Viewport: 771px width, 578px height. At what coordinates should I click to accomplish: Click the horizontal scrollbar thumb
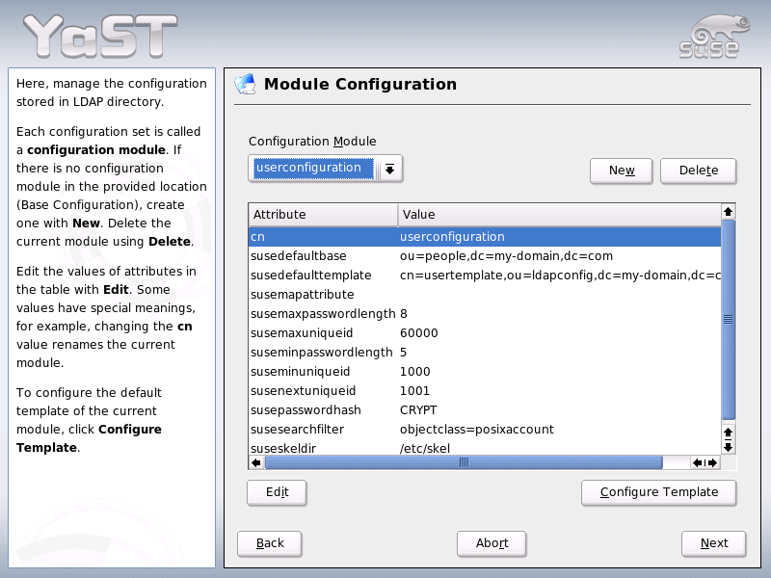click(464, 462)
